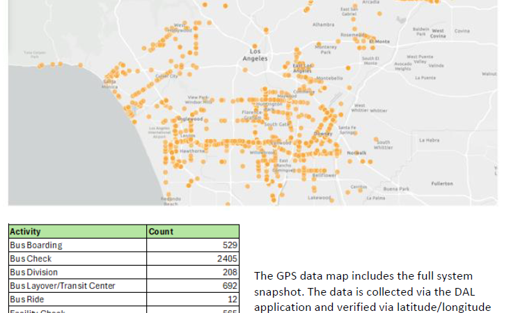Click the Bus Check row label

click(77, 259)
